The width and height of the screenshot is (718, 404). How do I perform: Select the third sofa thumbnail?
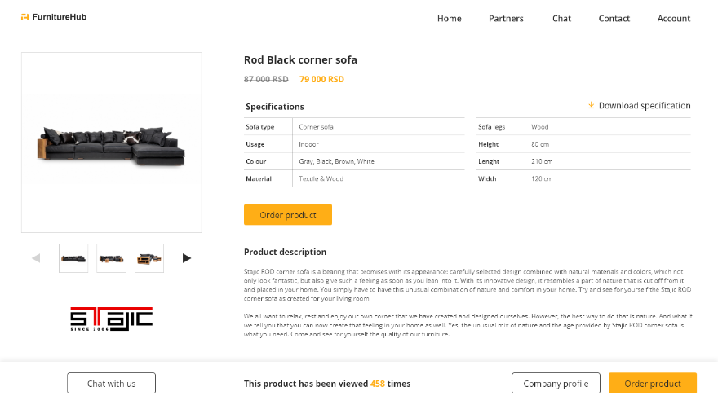tap(149, 258)
